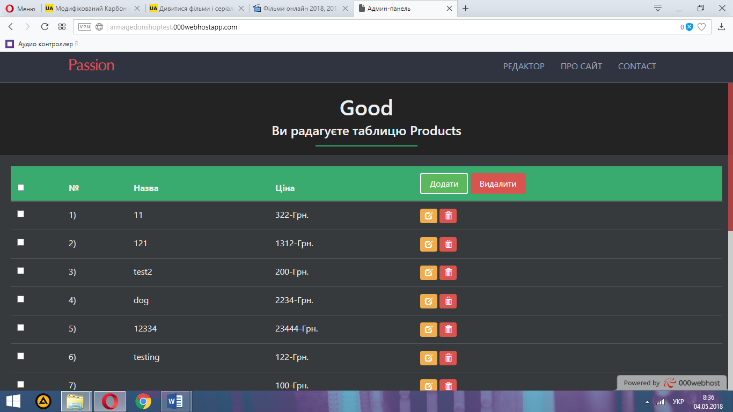The width and height of the screenshot is (733, 412).
Task: Open the Opera Меню dropdown
Action: point(20,9)
